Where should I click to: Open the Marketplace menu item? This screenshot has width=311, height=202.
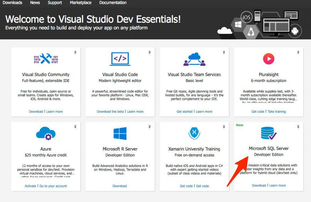(80, 3)
